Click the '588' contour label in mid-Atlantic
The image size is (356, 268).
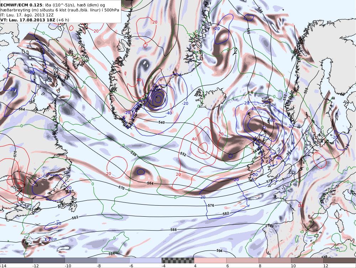coord(173,230)
